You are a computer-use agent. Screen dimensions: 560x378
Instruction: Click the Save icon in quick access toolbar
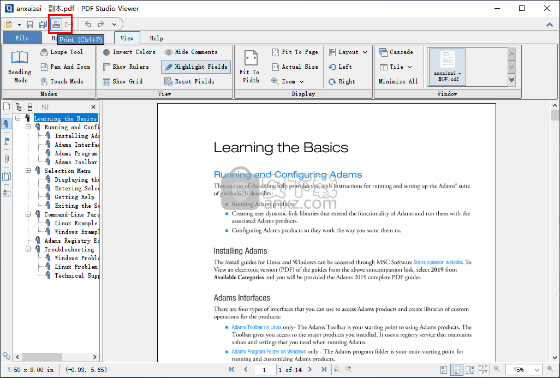point(30,24)
